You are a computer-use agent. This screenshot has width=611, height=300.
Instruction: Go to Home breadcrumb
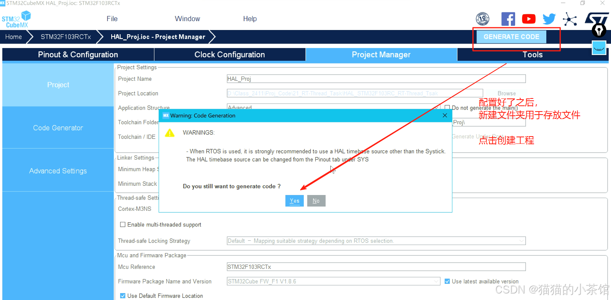tap(13, 37)
